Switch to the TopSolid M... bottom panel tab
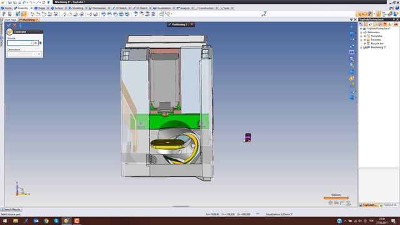The width and height of the screenshot is (400, 225). coord(389,205)
